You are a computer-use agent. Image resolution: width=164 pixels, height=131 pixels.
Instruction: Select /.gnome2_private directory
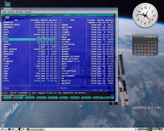[x=86, y=56]
